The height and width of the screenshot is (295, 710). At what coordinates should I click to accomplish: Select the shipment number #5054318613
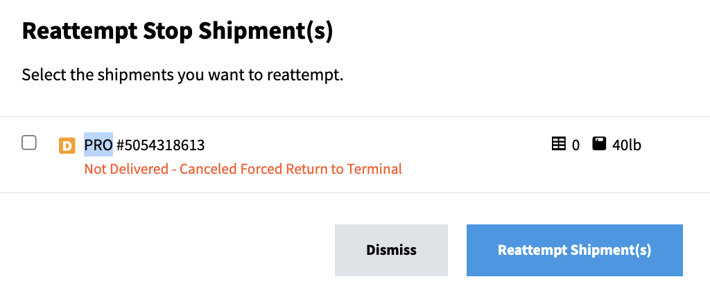point(160,145)
